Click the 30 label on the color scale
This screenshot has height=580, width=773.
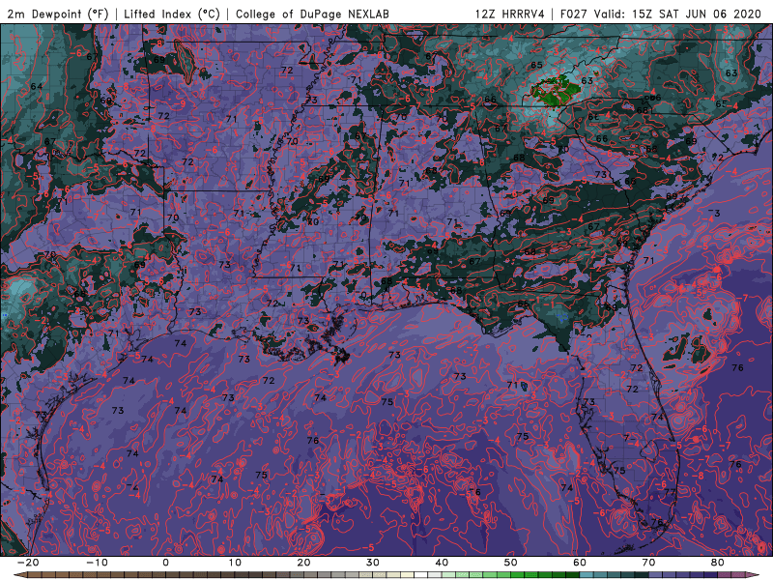[x=373, y=563]
